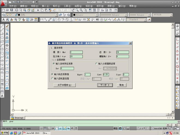This screenshot has width=180, height=135.
Task: Select the Line tool in draw toolbar
Action: tap(2, 26)
